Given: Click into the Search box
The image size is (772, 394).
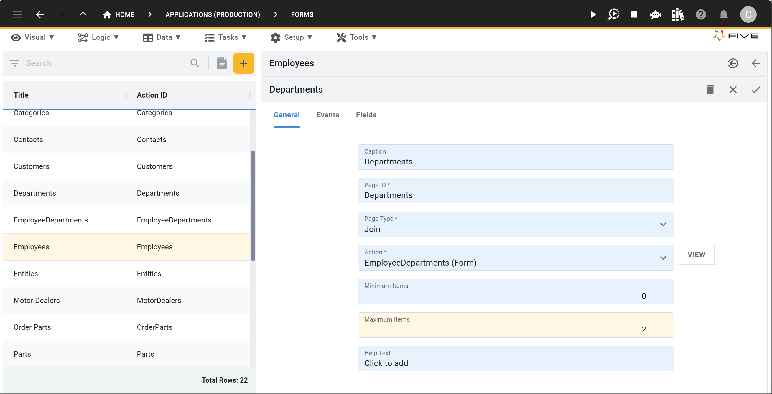Looking at the screenshot, I should tap(105, 63).
